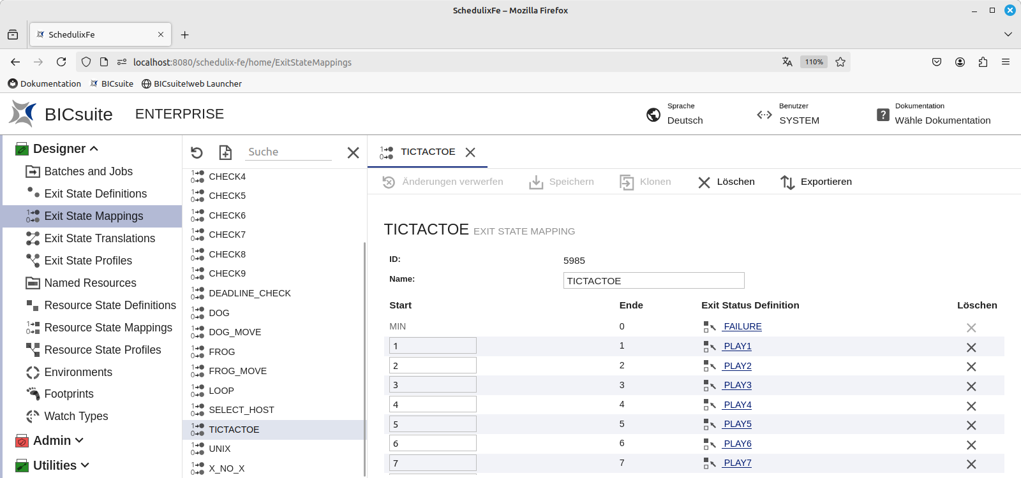This screenshot has height=478, width=1021.
Task: Click the Name field containing TICTACTOE
Action: click(653, 280)
